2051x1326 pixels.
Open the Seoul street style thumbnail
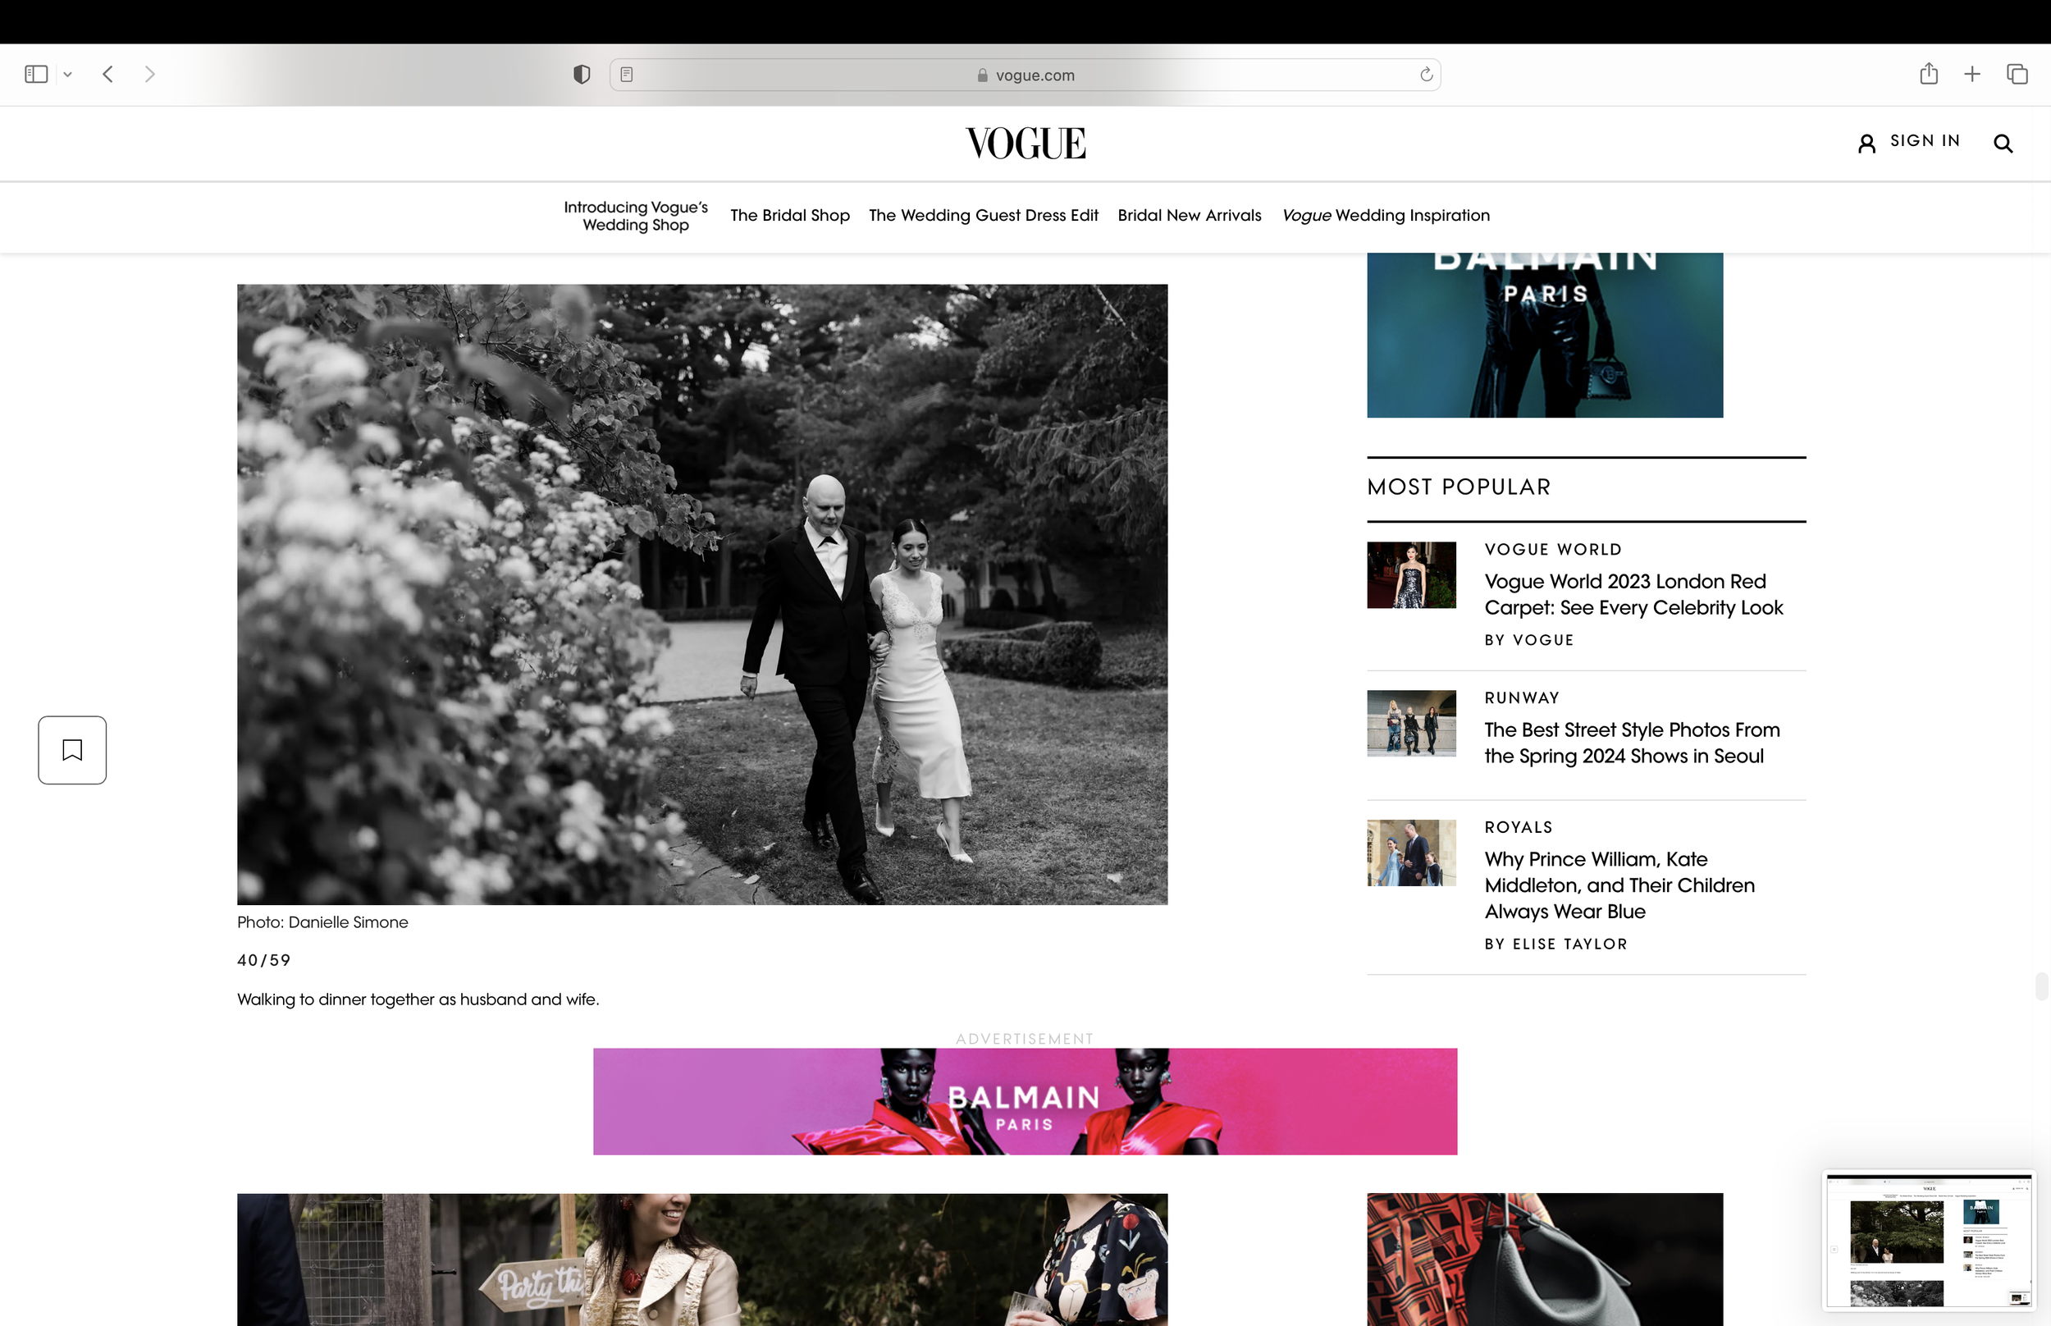[x=1410, y=723]
